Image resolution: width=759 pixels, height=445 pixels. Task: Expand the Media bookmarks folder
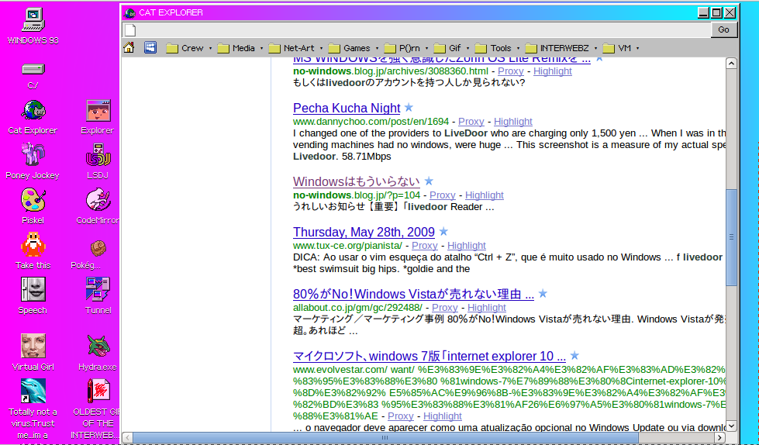coord(240,48)
